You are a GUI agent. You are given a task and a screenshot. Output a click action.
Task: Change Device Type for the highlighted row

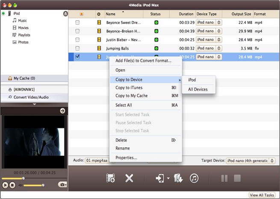click(209, 57)
